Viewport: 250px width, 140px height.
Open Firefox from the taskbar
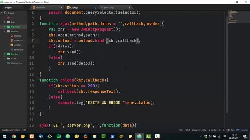[86, 136]
